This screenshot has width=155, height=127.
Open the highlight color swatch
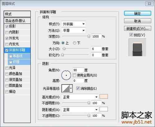pyautogui.click(x=104, y=97)
